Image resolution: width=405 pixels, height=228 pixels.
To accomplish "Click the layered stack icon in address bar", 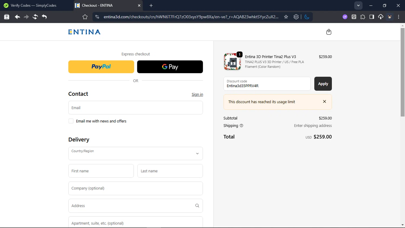I will click(296, 17).
